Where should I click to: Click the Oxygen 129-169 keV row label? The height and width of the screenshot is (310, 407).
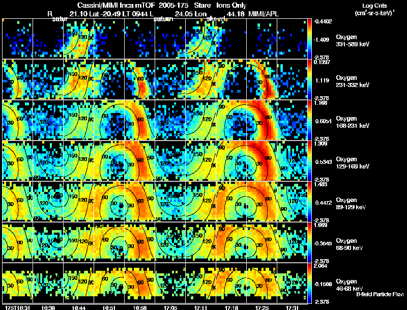pyautogui.click(x=353, y=163)
